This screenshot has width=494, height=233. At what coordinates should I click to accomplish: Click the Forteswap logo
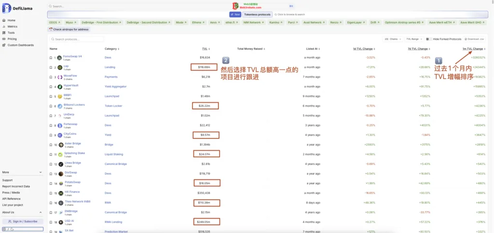pyautogui.click(x=59, y=125)
